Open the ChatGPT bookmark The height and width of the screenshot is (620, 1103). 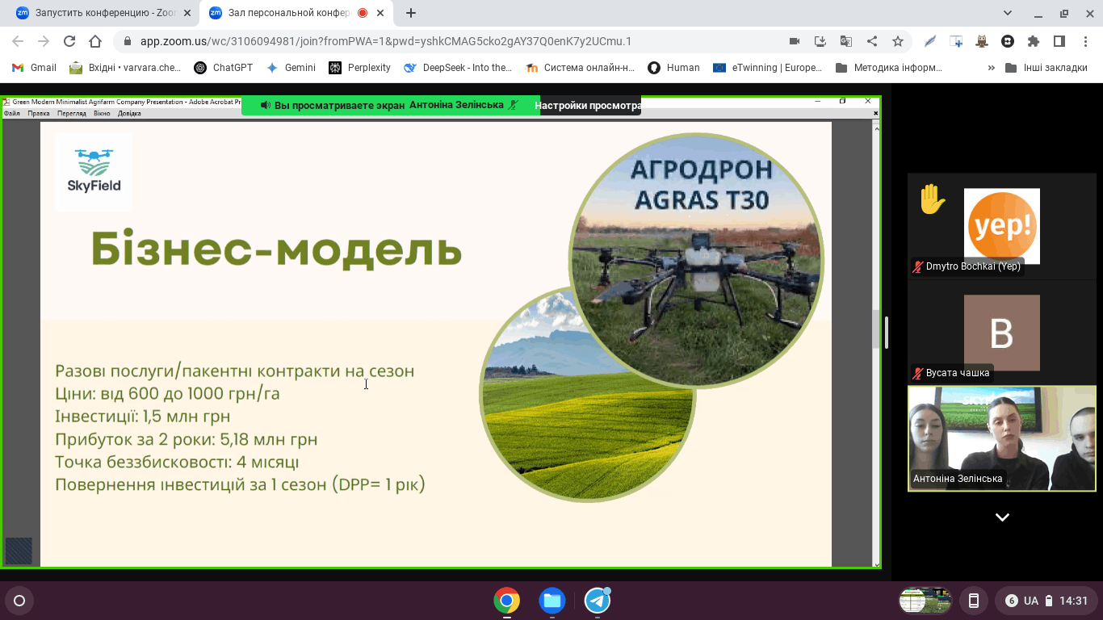point(224,68)
